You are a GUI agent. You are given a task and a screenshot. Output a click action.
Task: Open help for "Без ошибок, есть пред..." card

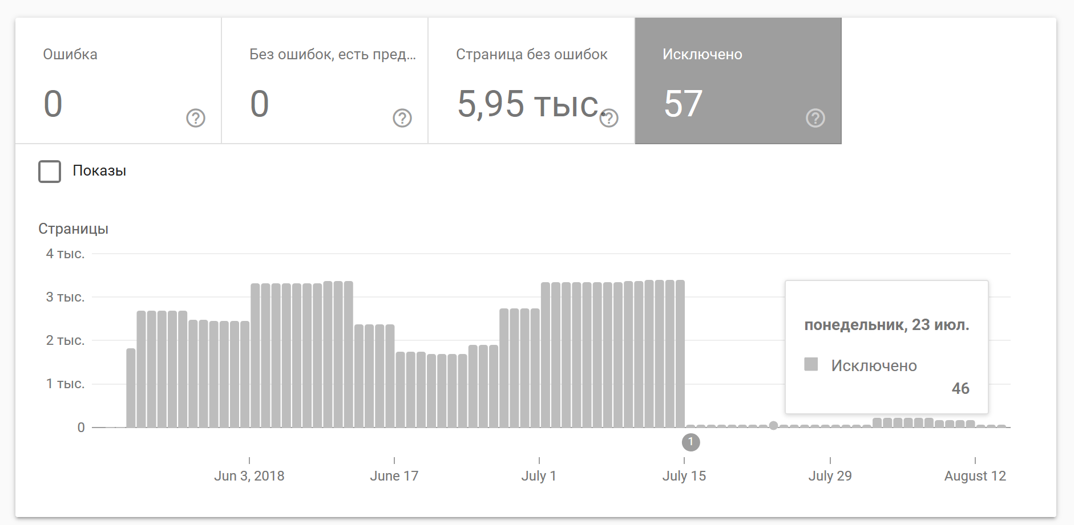point(402,118)
